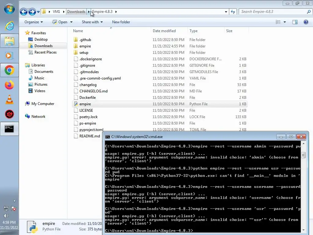The image size is (313, 235).
Task: Open Pictures library
Action: pyautogui.click(x=41, y=84)
